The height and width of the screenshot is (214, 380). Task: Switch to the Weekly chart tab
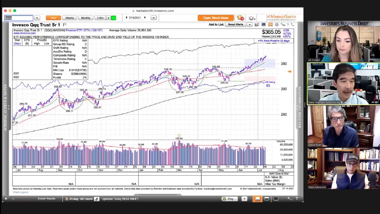coord(70,18)
